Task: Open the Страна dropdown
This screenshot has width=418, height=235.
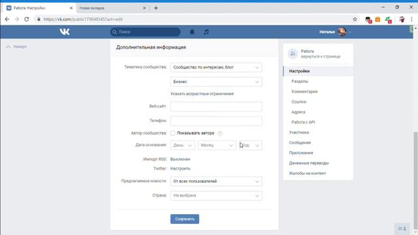Action: [216, 196]
